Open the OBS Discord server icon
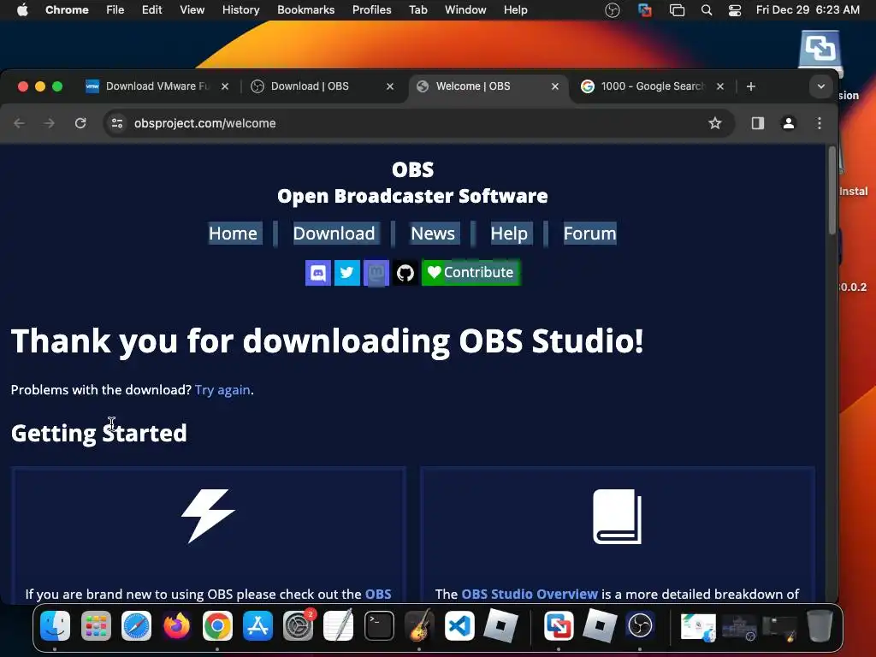This screenshot has height=657, width=876. coord(318,273)
